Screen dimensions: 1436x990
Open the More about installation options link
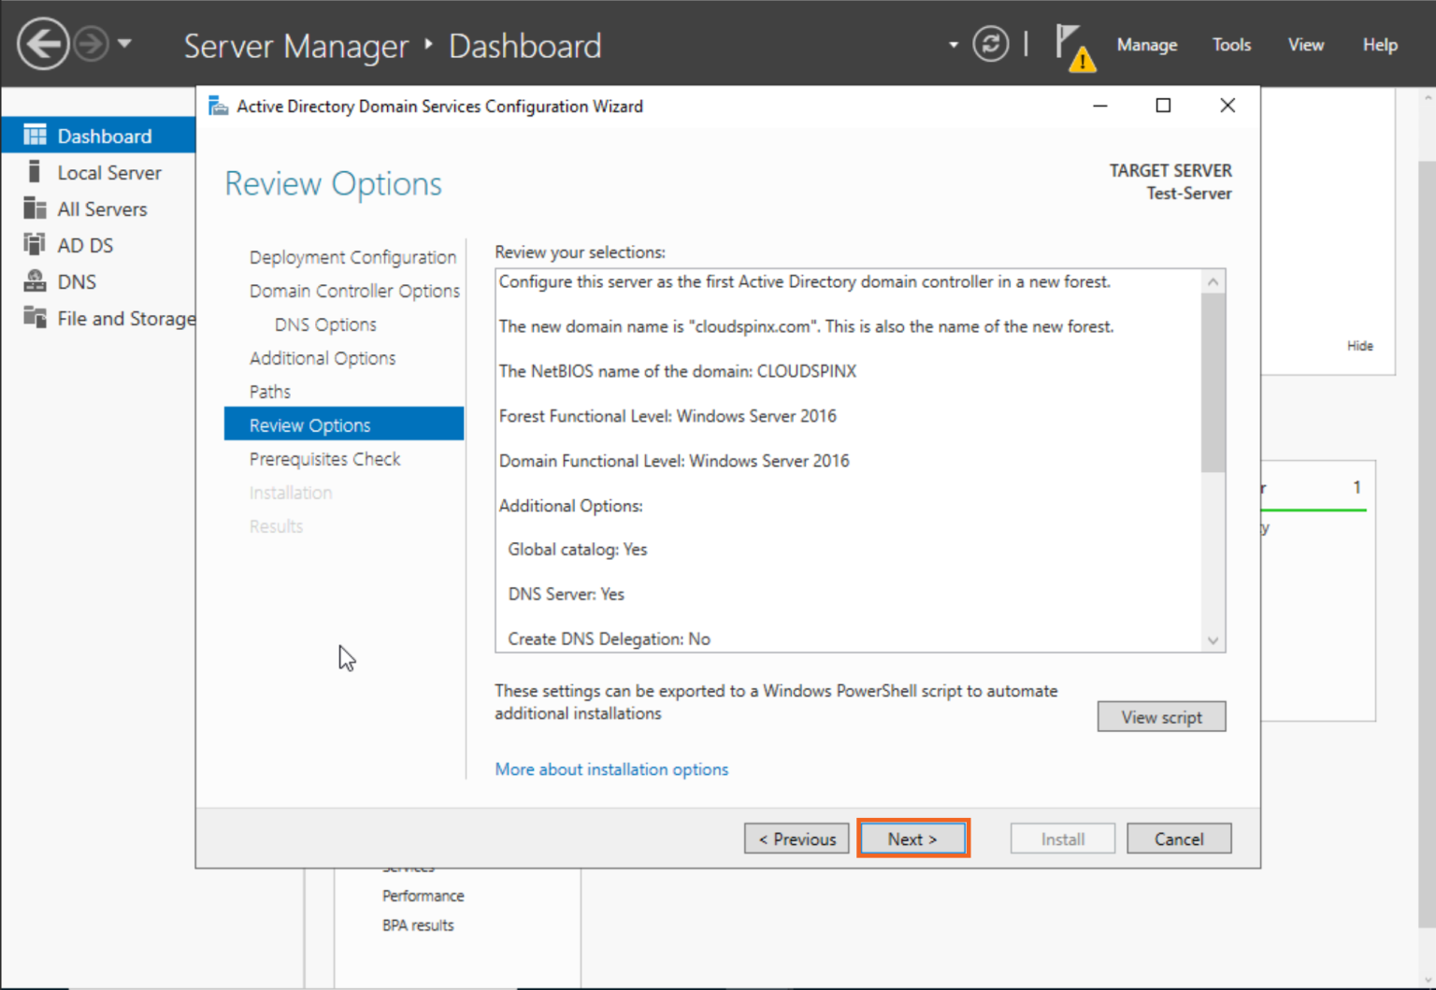click(x=611, y=768)
